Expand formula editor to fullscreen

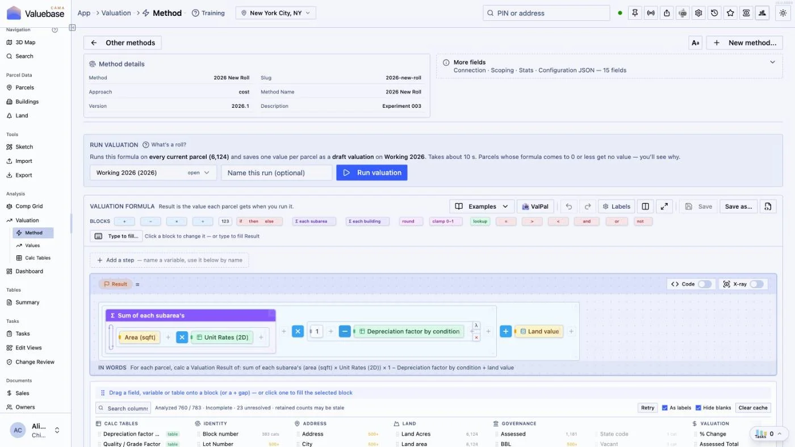tap(665, 206)
